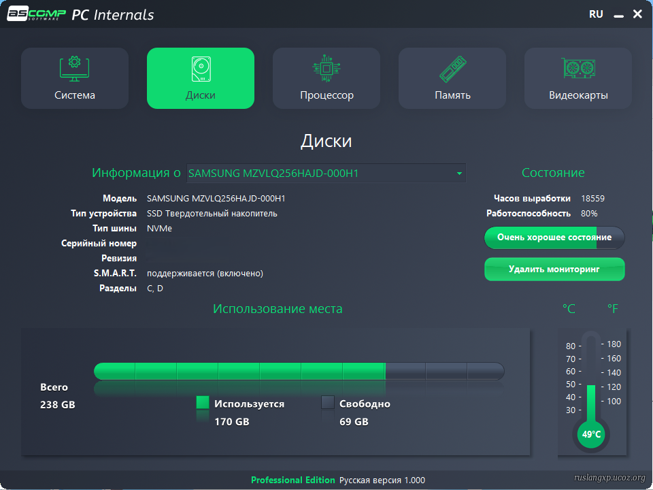Click the operating hours value 18559
This screenshot has width=653, height=490.
593,198
